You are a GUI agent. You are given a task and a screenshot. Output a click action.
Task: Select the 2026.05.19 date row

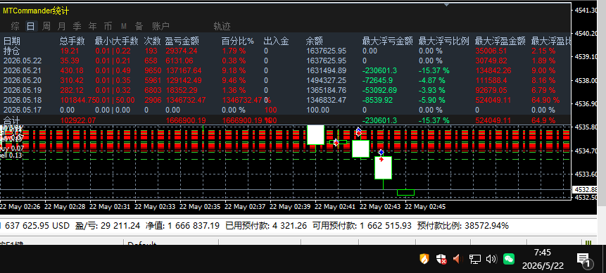click(x=23, y=90)
